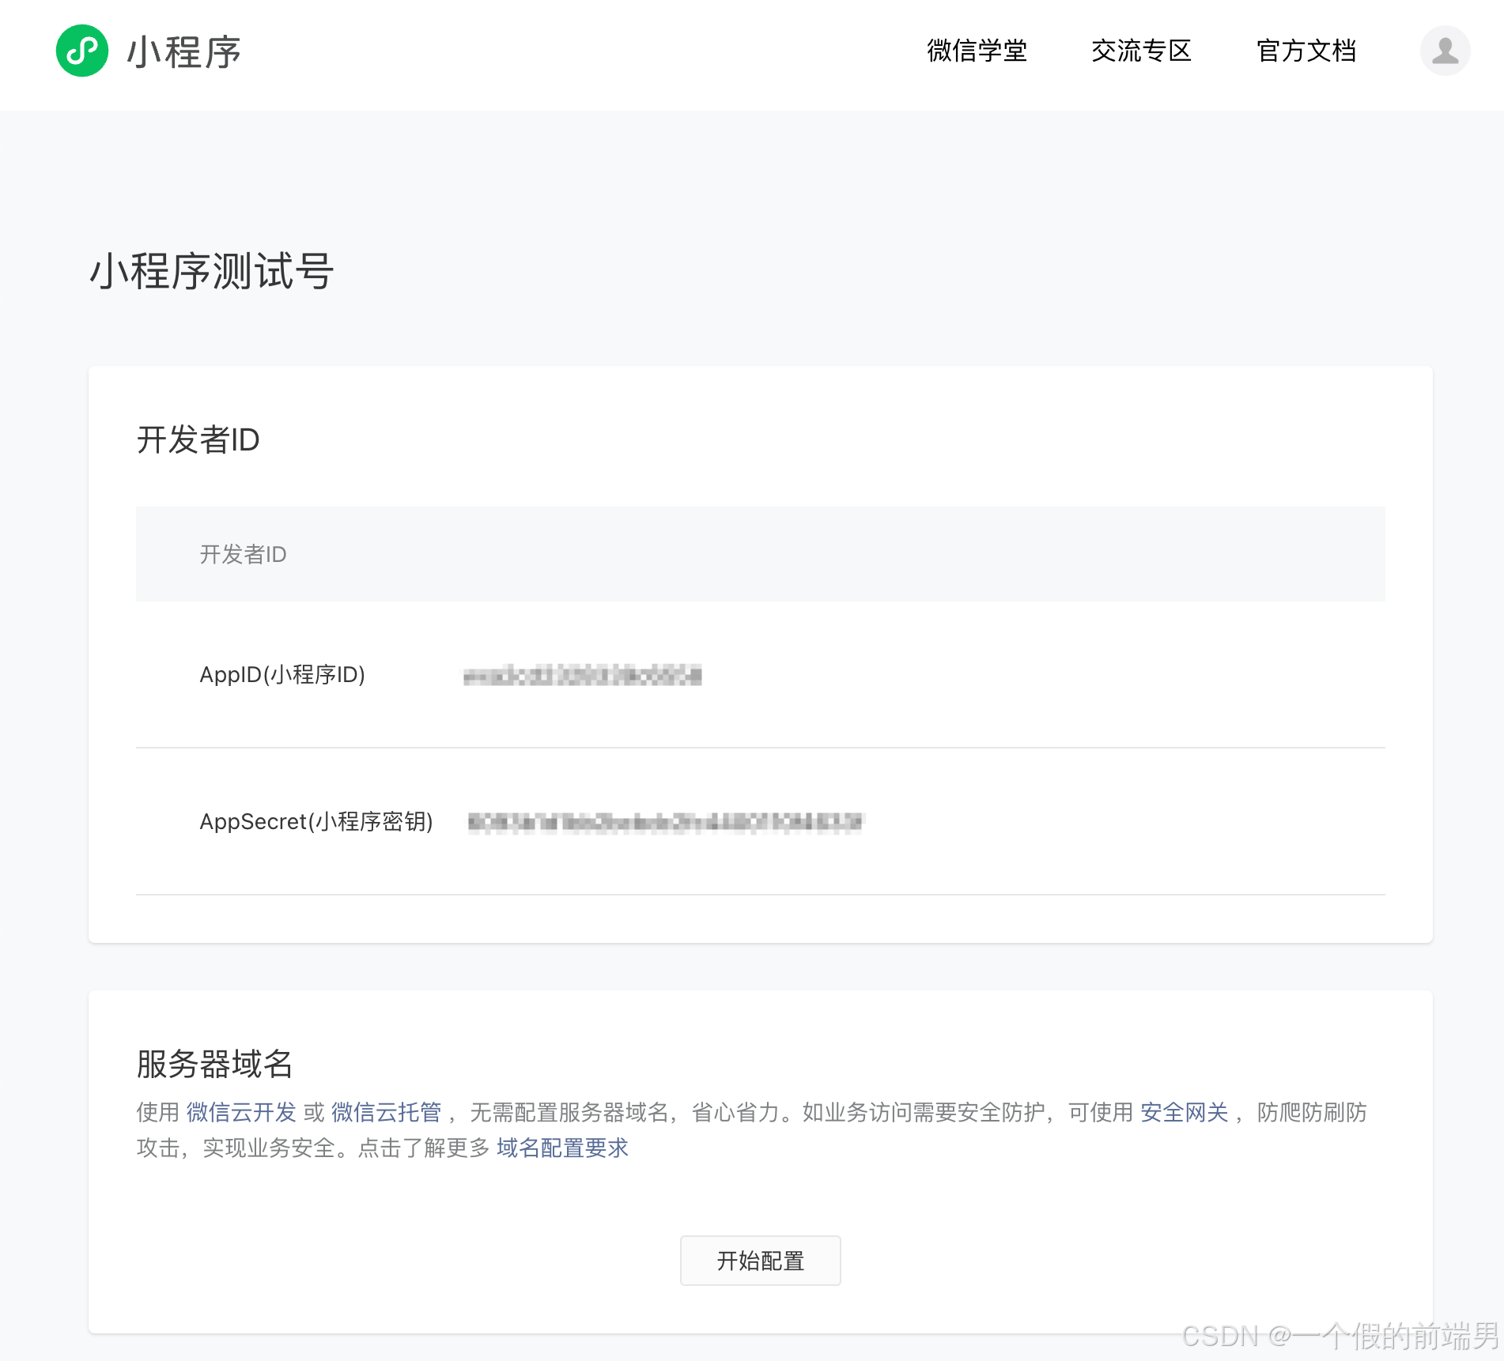Go to the 交流专区 navigation item

tap(1141, 51)
